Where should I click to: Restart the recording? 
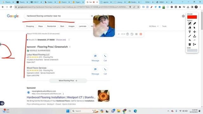pyautogui.click(x=132, y=34)
